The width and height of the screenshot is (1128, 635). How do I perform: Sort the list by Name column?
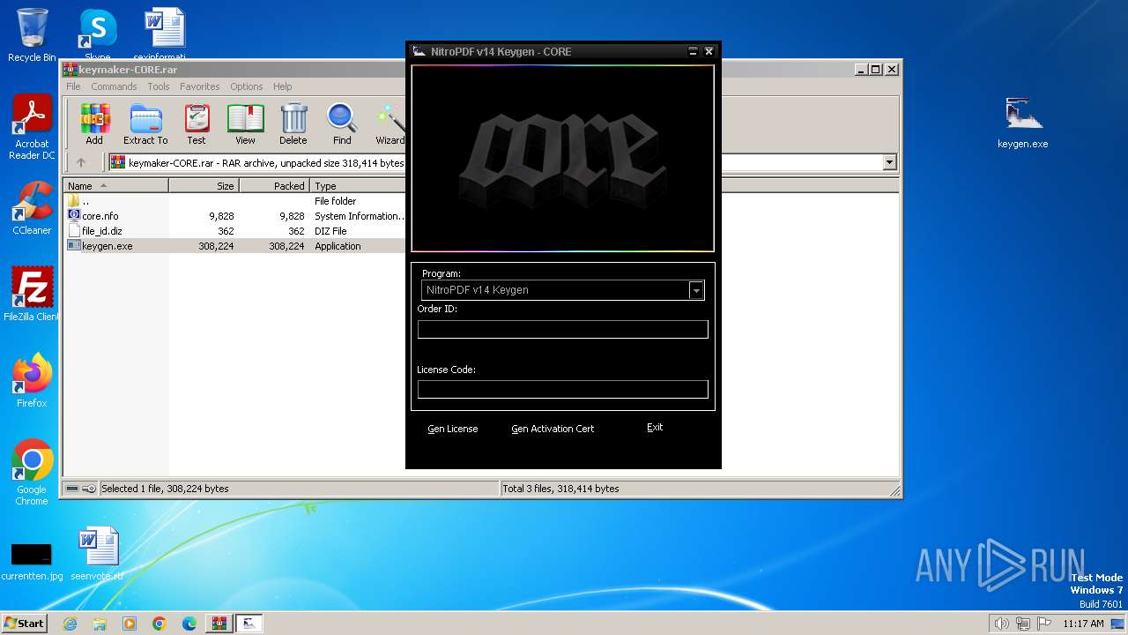[x=115, y=186]
